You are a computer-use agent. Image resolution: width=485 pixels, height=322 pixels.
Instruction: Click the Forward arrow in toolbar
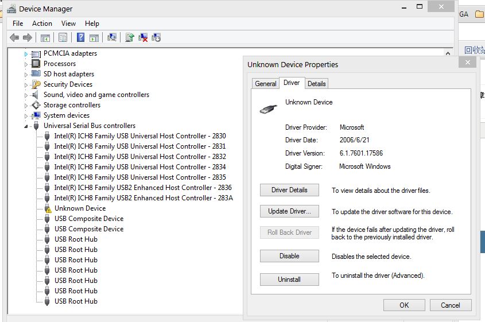point(27,38)
